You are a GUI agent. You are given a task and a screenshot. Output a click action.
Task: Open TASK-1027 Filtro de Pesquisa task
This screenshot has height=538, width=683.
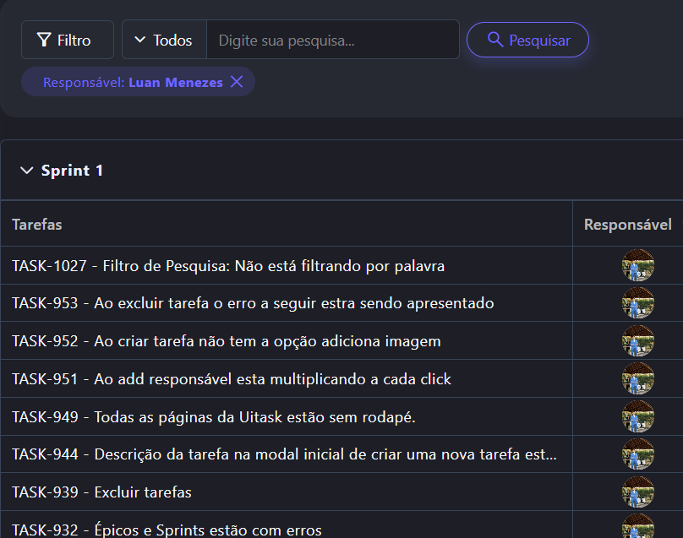click(x=228, y=266)
